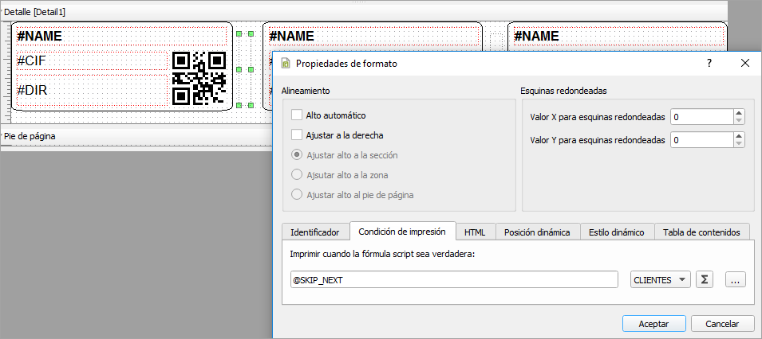Open the Tabla de contenidos tab
The width and height of the screenshot is (762, 339).
pyautogui.click(x=701, y=232)
